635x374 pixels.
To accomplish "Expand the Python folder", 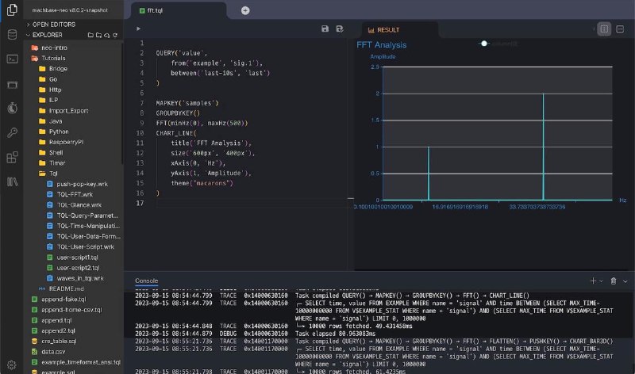I will point(59,132).
